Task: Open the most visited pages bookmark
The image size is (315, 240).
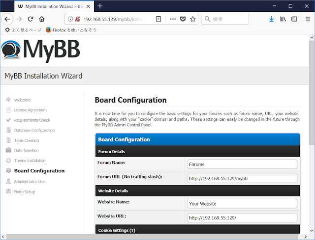Action: (x=23, y=30)
